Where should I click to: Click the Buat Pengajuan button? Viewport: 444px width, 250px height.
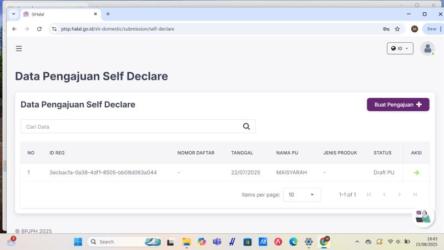[398, 104]
